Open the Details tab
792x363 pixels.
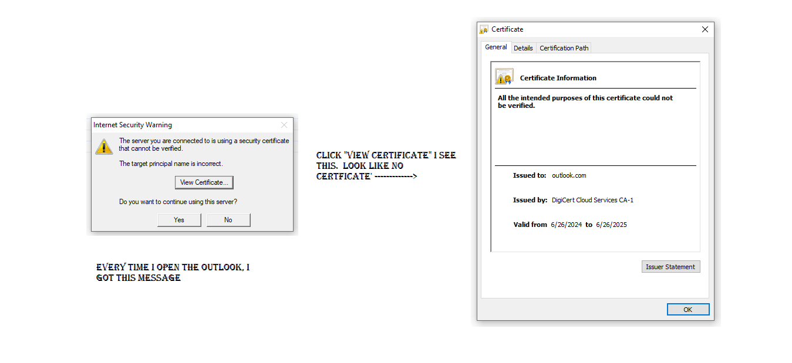pos(523,48)
